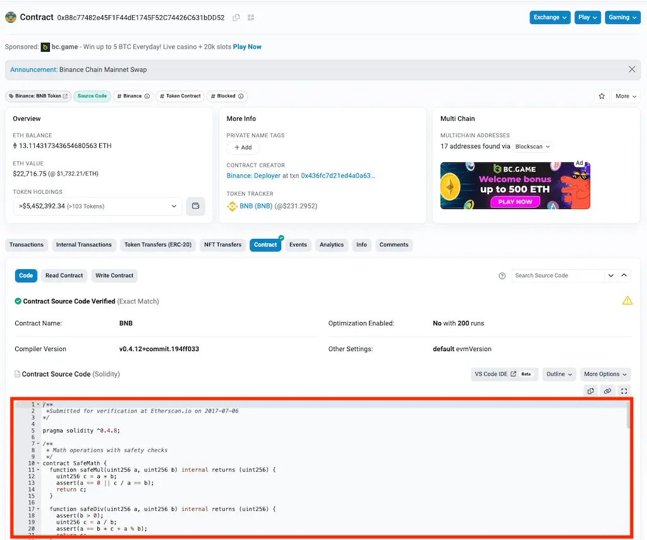Viewport: 647px width, 540px height.
Task: Select the Contract tab
Action: 265,244
